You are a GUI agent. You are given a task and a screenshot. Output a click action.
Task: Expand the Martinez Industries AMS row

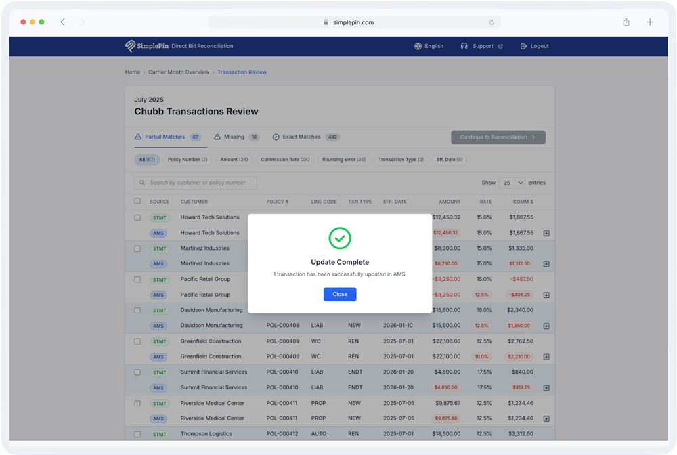click(x=546, y=264)
